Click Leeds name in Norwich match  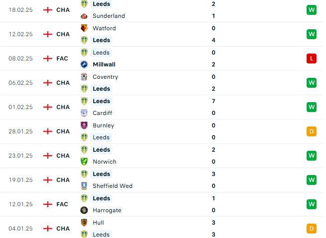101,150
